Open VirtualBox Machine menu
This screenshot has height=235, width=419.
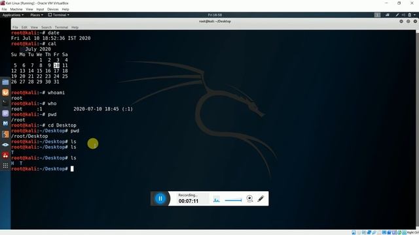(16, 9)
